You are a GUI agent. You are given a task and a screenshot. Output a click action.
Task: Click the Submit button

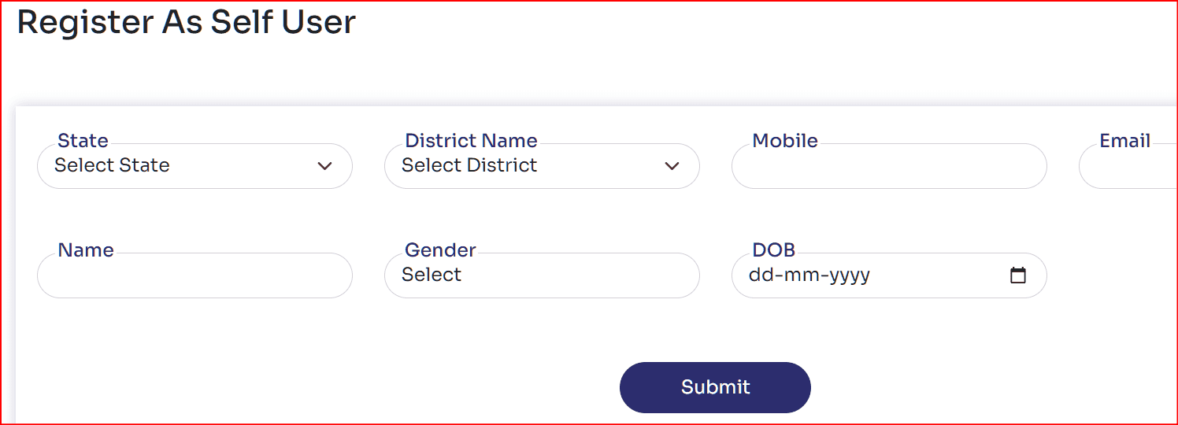click(715, 387)
